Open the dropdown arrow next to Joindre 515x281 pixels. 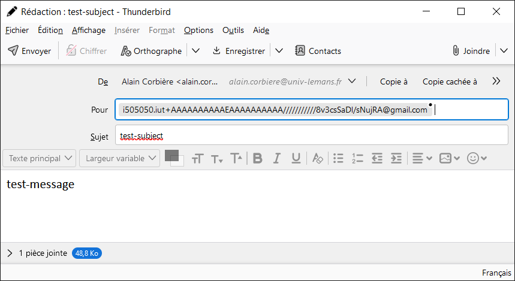tap(504, 51)
